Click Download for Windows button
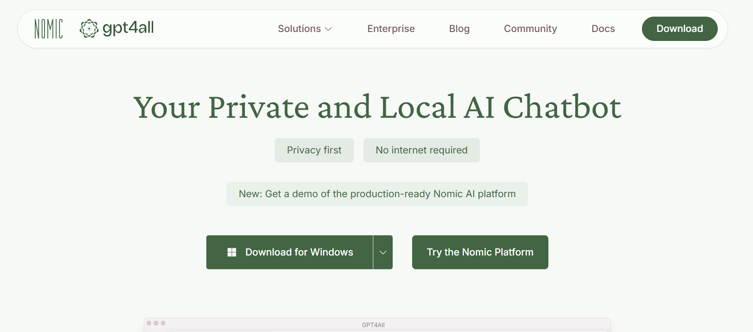This screenshot has height=332, width=753. (289, 253)
